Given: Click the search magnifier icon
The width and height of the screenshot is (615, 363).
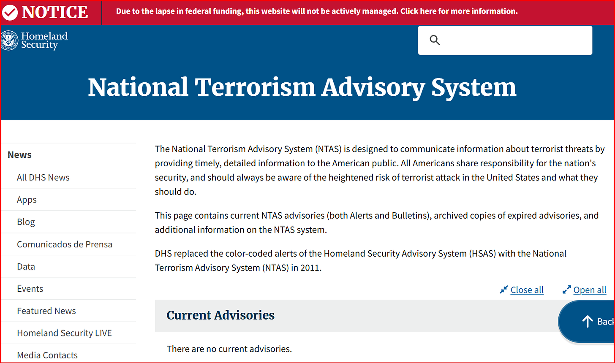Looking at the screenshot, I should pyautogui.click(x=435, y=41).
